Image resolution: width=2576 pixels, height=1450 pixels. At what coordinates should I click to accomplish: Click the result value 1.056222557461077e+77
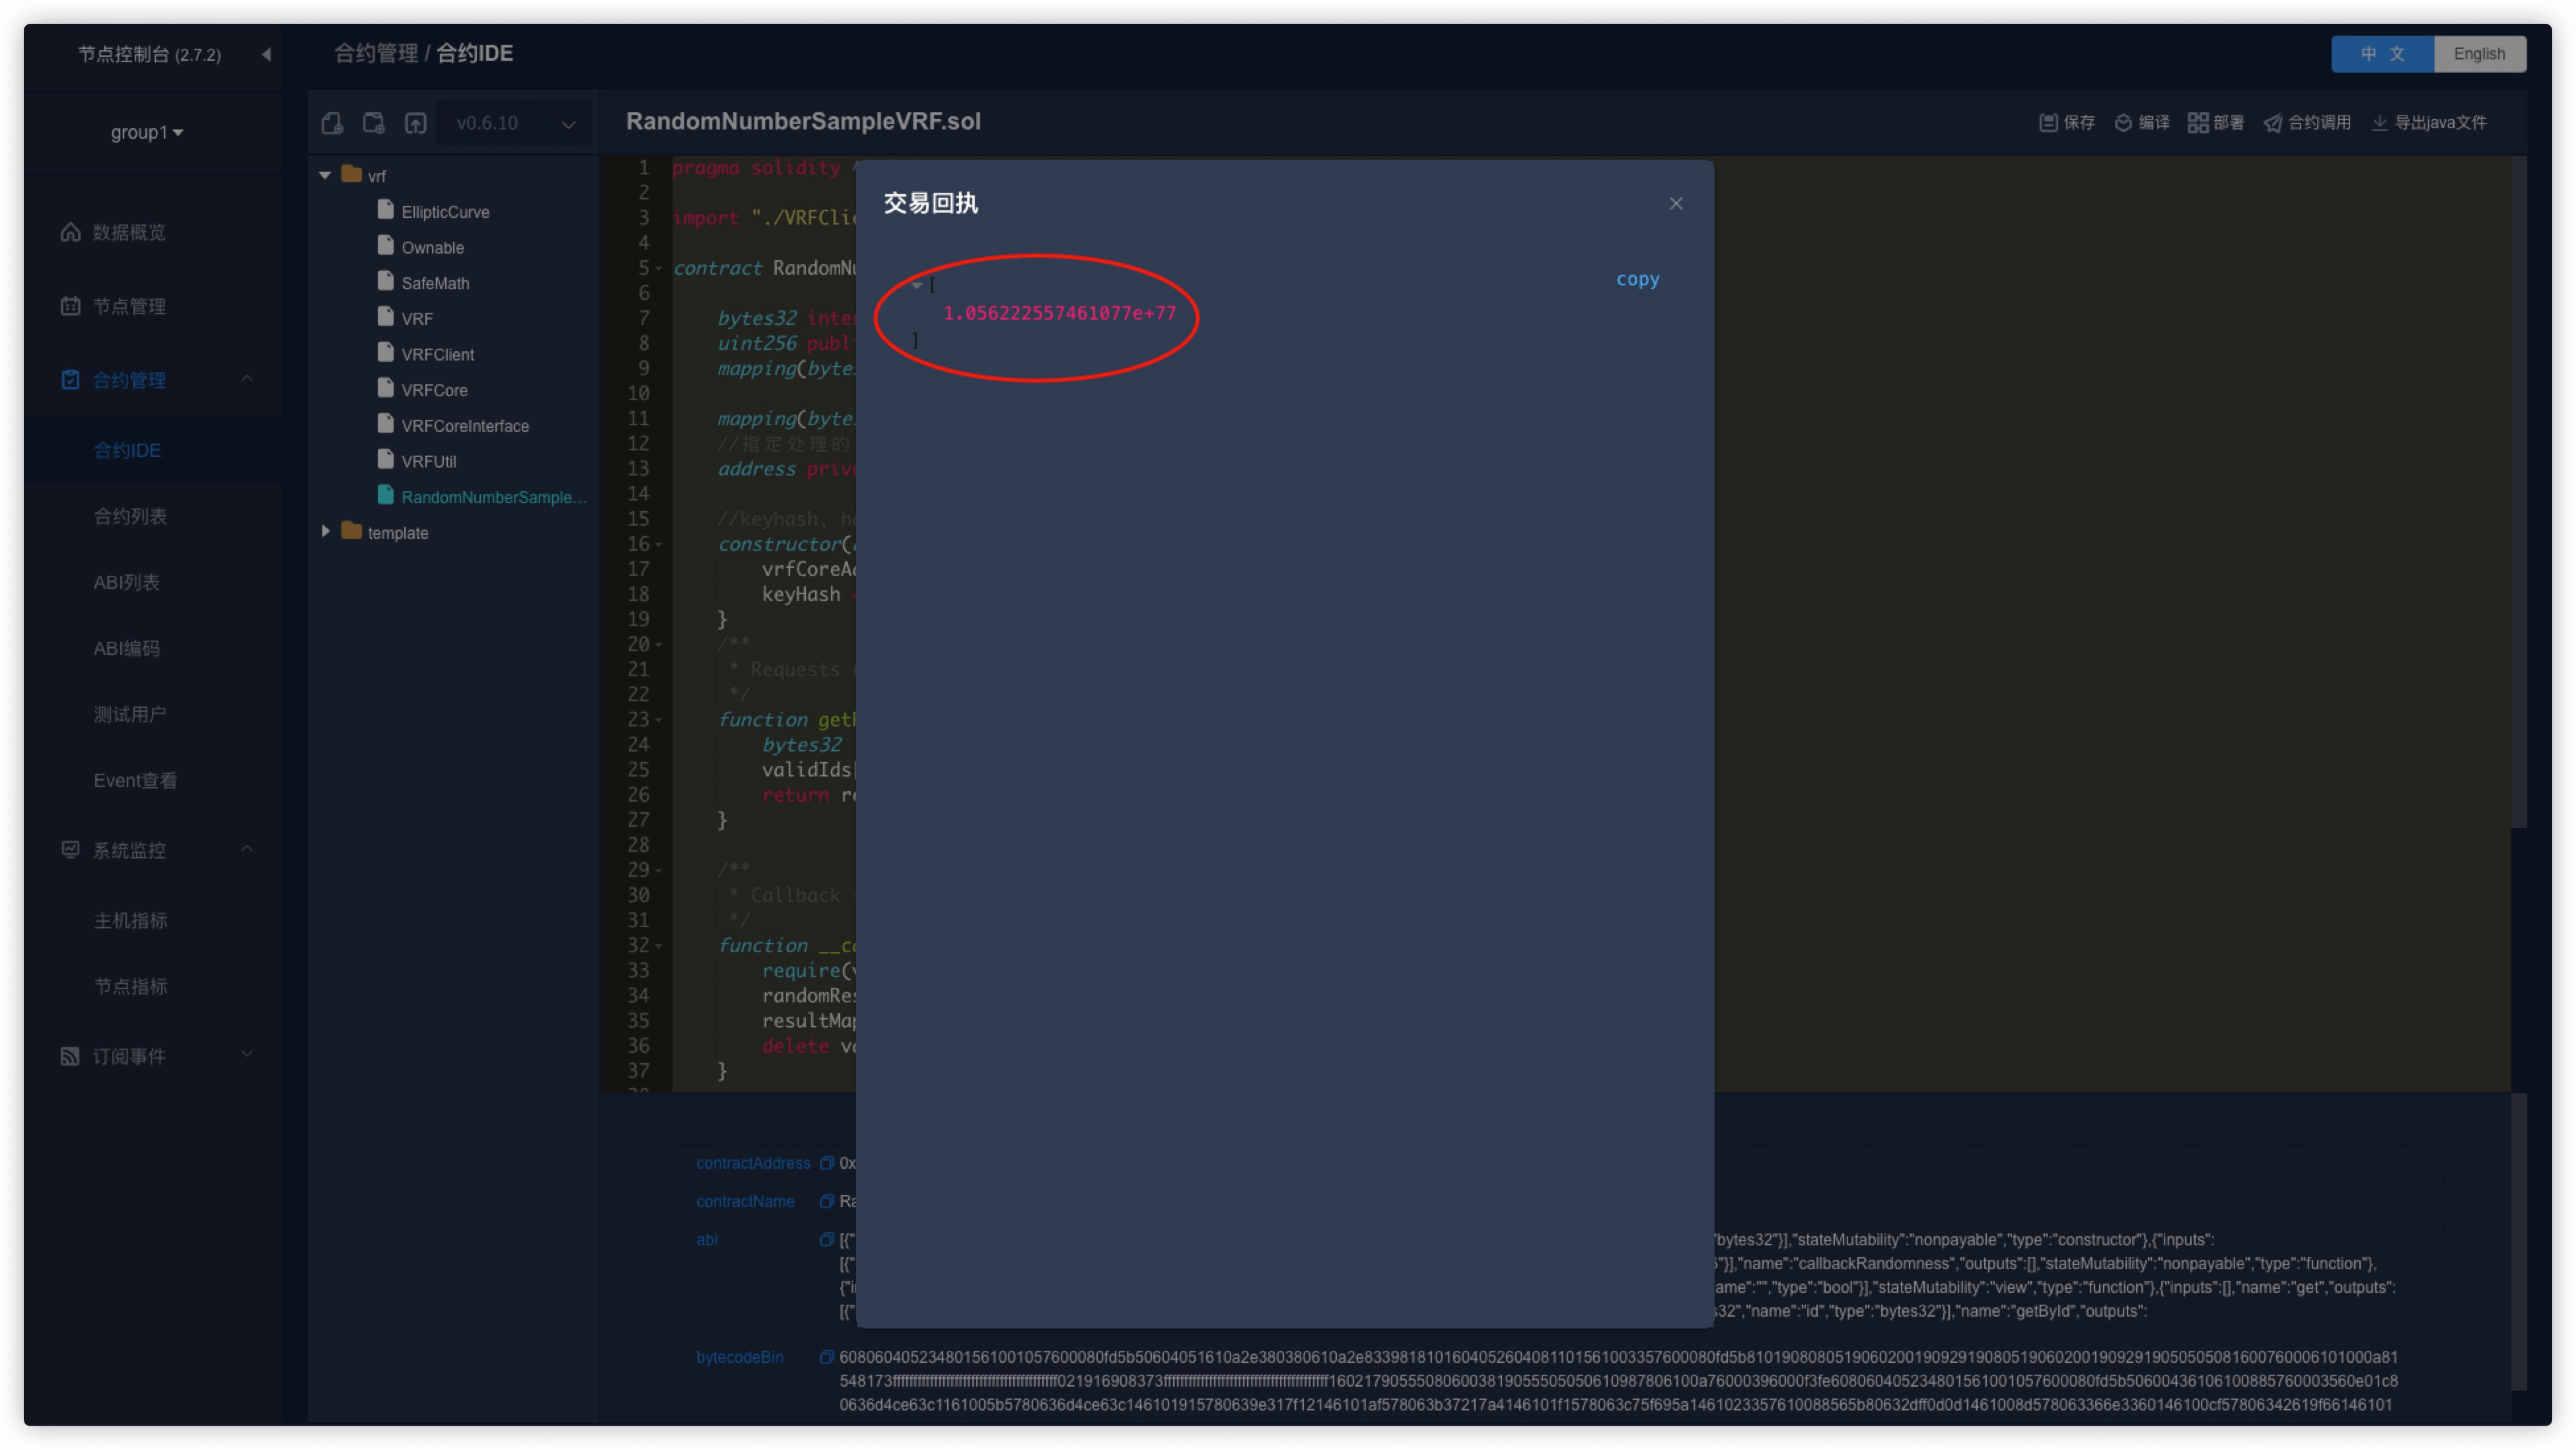point(1059,313)
